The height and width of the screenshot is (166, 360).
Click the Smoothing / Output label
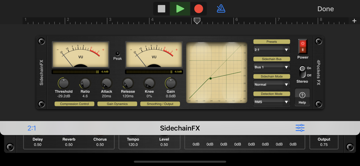coord(160,104)
